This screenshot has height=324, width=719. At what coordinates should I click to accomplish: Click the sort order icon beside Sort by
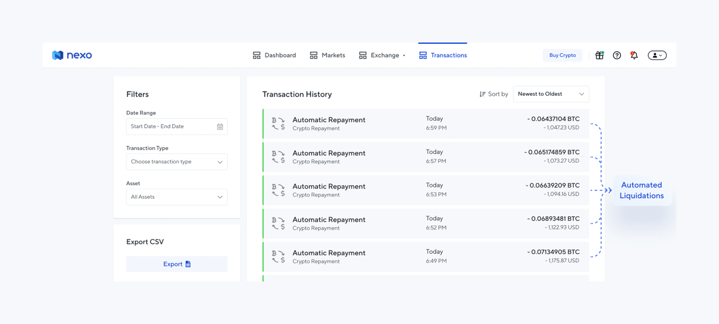tap(482, 94)
